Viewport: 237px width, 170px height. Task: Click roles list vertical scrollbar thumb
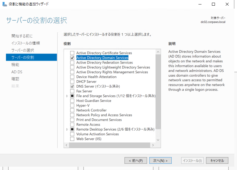coord(158,92)
